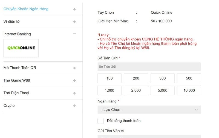The image size is (219, 138).
Task: Expand Ví điện tử plus icon
Action: [x=74, y=22]
